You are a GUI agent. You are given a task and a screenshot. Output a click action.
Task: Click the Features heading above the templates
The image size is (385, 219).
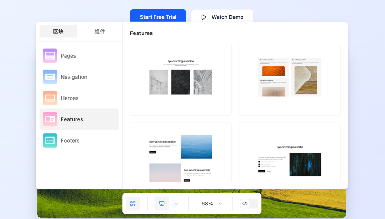(141, 33)
